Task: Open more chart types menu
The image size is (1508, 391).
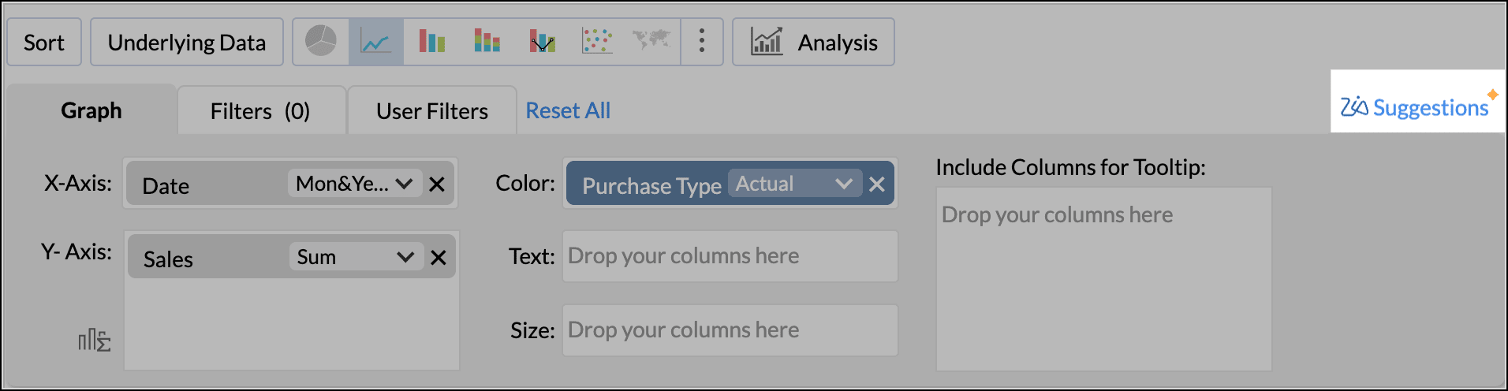Action: pyautogui.click(x=701, y=42)
